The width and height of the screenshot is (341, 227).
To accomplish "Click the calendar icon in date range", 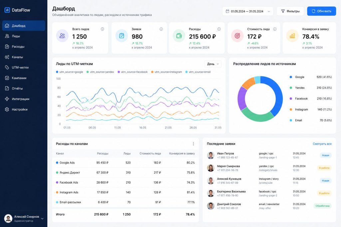I will (227, 11).
